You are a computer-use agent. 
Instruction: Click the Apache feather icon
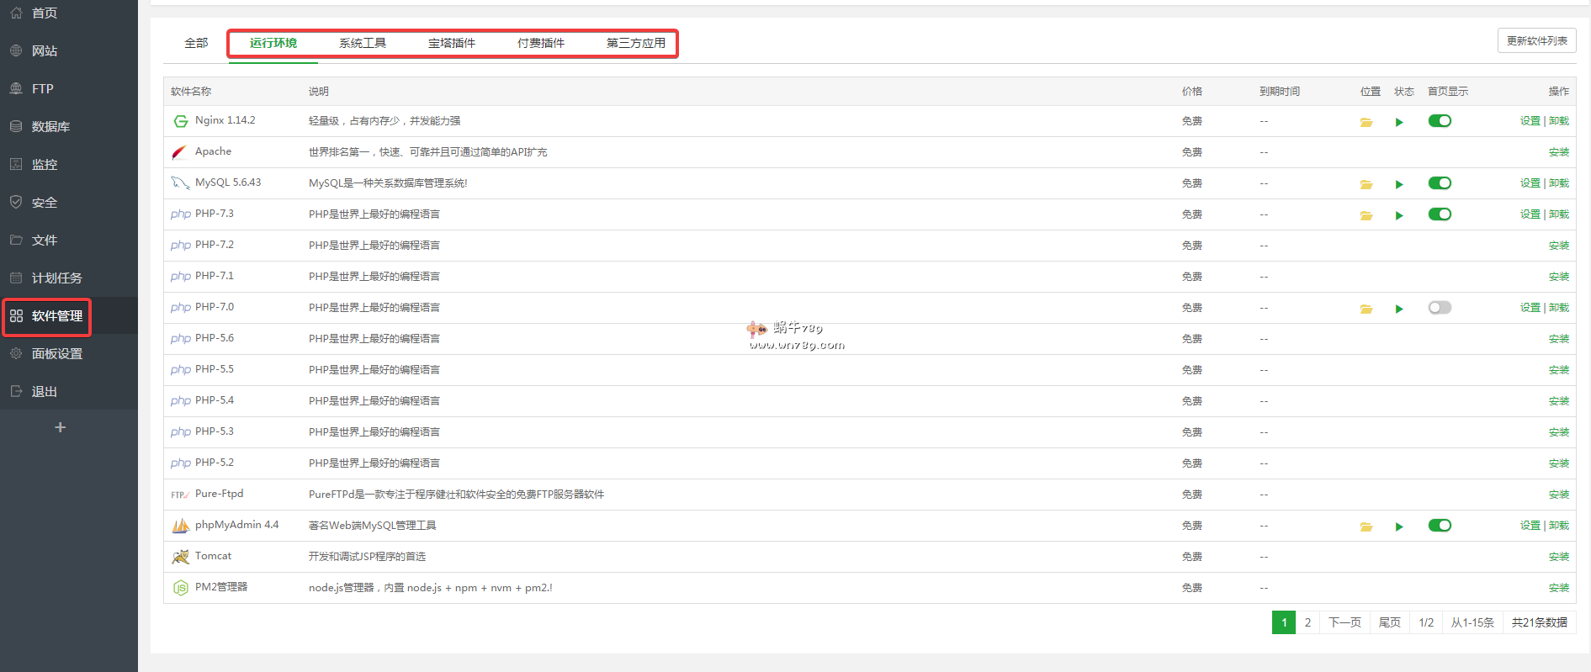pos(179,152)
